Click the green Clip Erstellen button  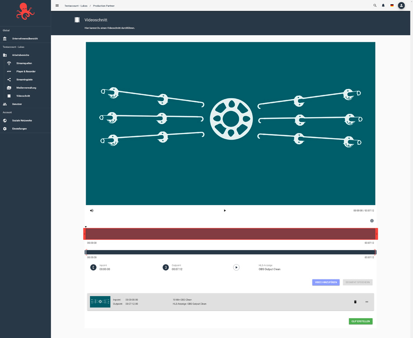360,321
